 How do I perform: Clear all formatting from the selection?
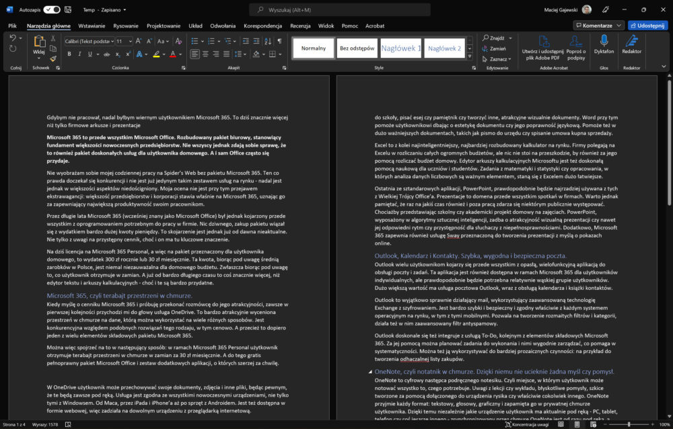coord(178,41)
